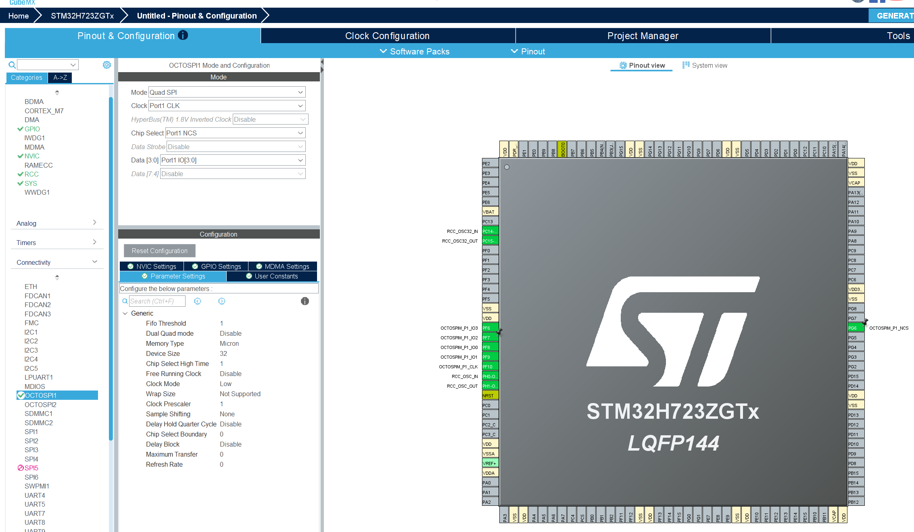The width and height of the screenshot is (914, 532).
Task: Select the green PG6 pin on the chip
Action: (x=856, y=328)
